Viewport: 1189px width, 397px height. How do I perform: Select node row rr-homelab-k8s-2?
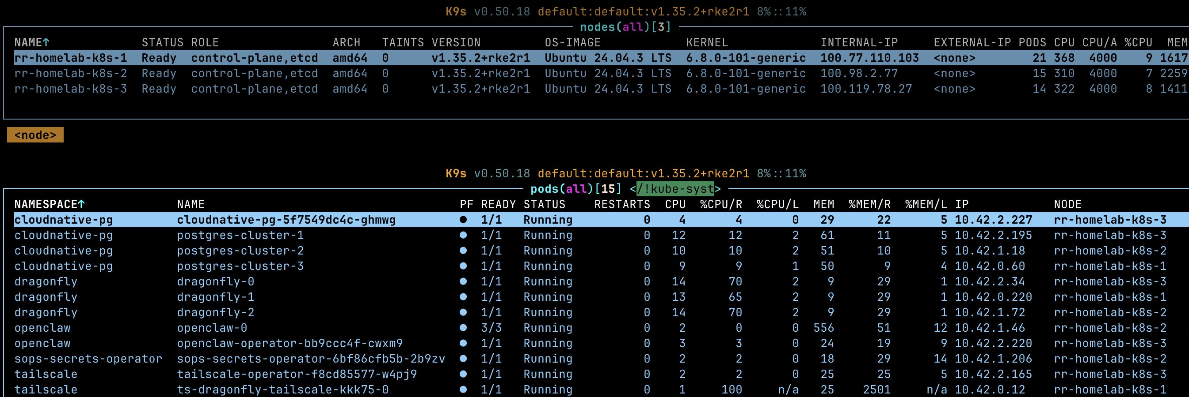(x=602, y=73)
